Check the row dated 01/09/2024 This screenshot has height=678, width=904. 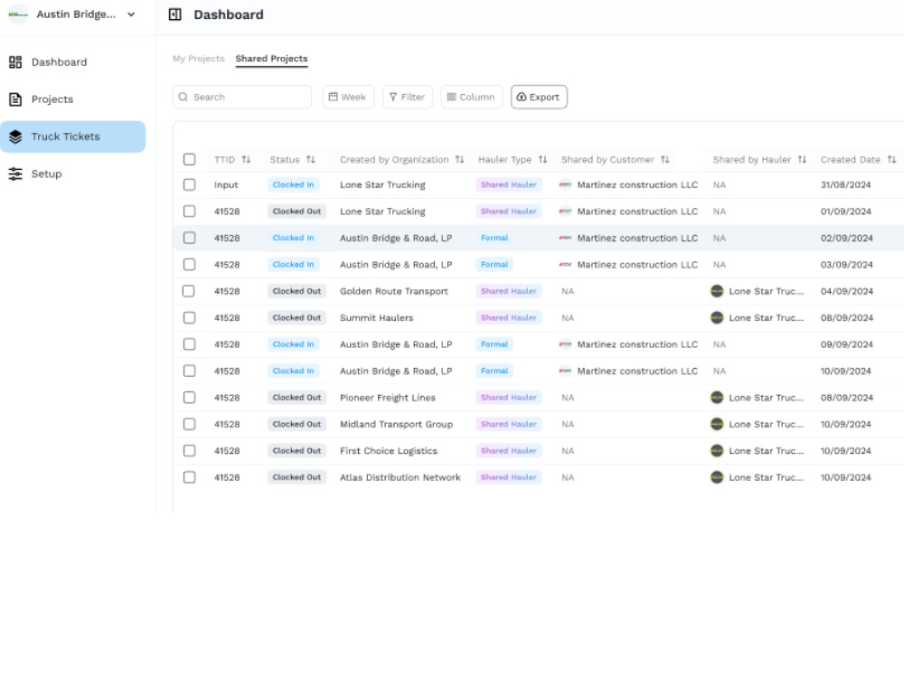pyautogui.click(x=189, y=212)
